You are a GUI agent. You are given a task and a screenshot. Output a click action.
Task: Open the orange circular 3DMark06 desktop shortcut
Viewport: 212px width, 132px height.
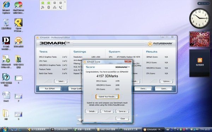[18, 42]
